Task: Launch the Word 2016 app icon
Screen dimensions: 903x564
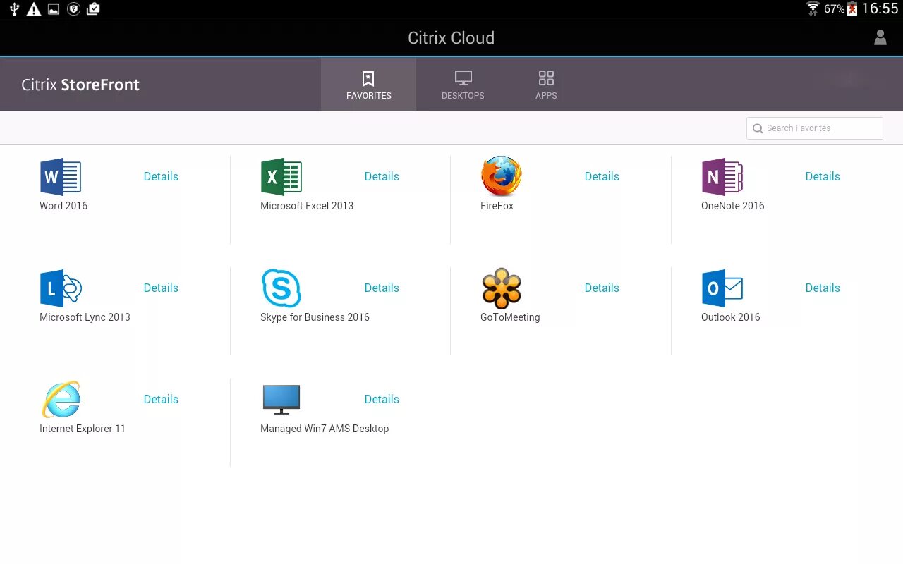Action: pyautogui.click(x=61, y=176)
